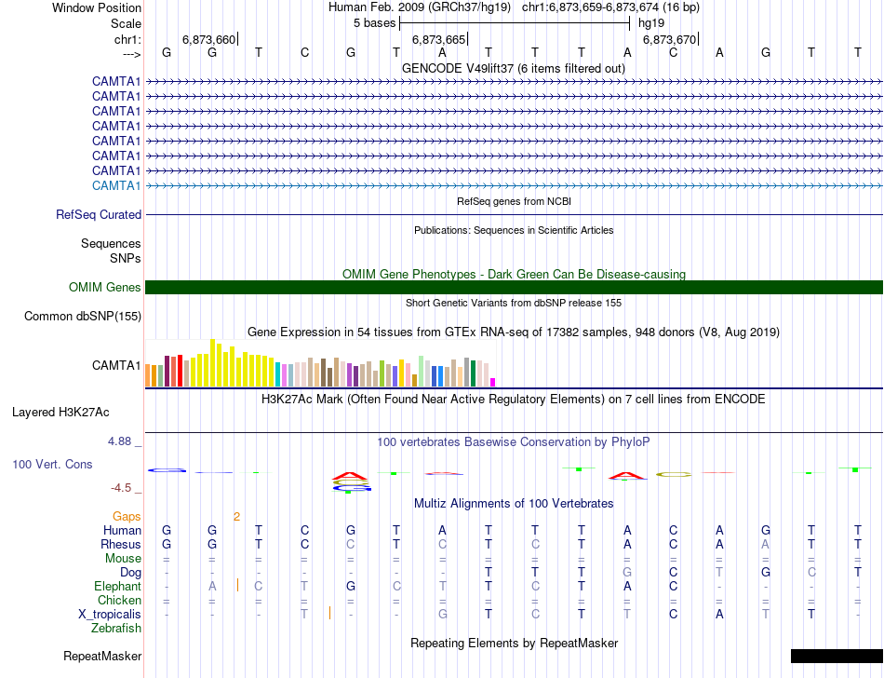Screen dimensions: 884x678
Task: Click the Publications: Sequences in Scientific Articles title
Action: pyautogui.click(x=514, y=230)
